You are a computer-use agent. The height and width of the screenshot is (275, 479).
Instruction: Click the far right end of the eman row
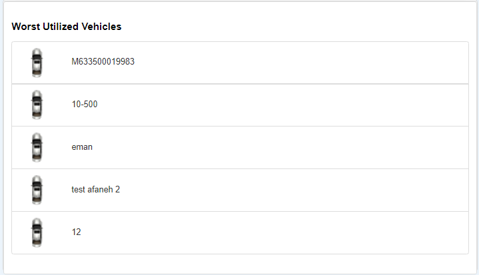point(458,148)
